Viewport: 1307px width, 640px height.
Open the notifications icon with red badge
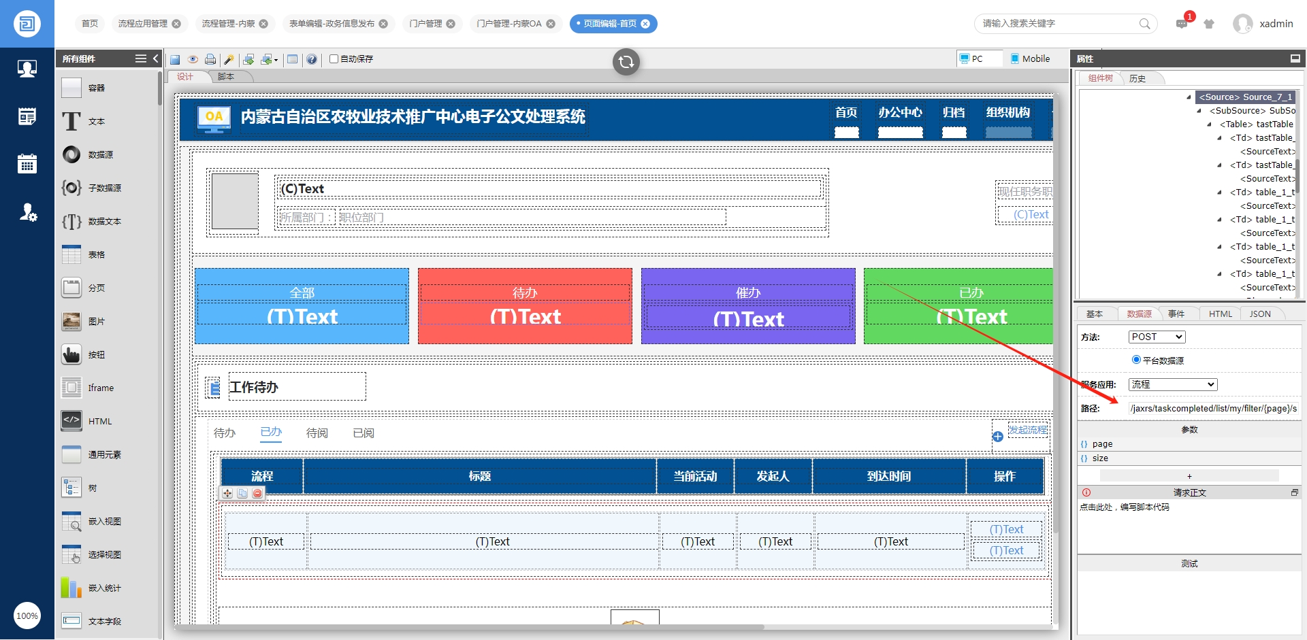pos(1182,24)
